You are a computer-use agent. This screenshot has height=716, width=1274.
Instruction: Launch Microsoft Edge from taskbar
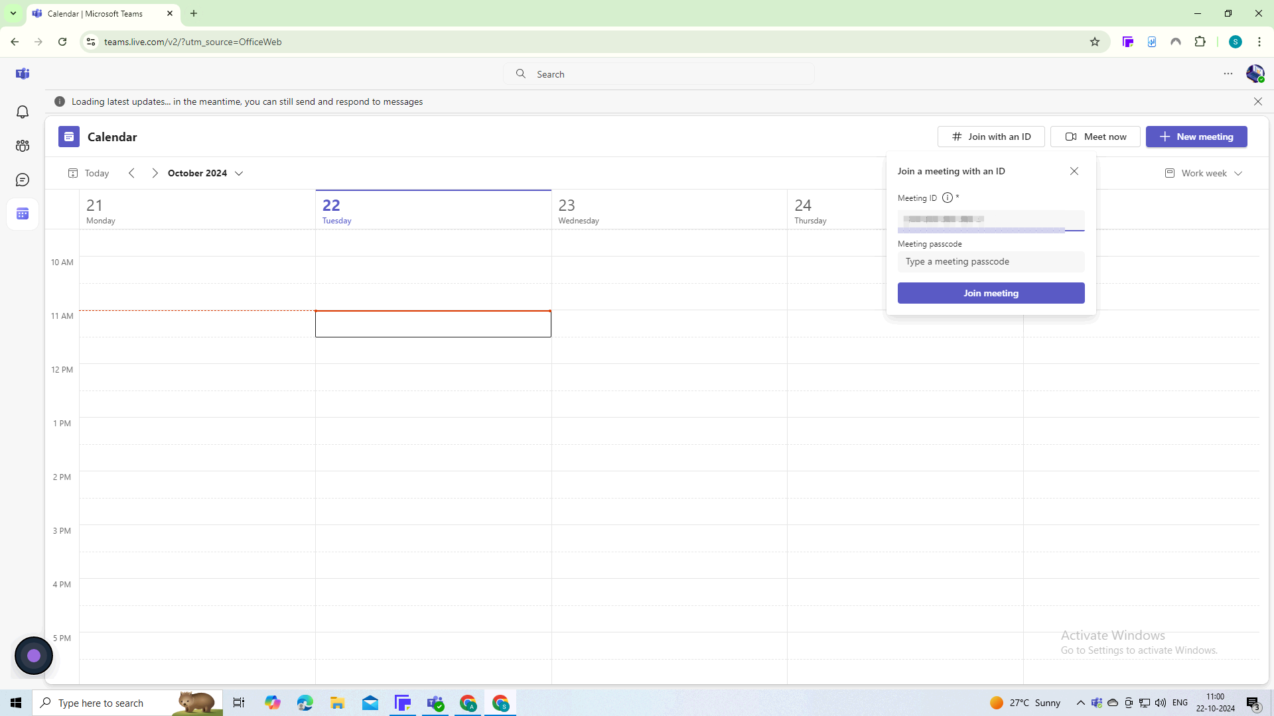pos(305,703)
